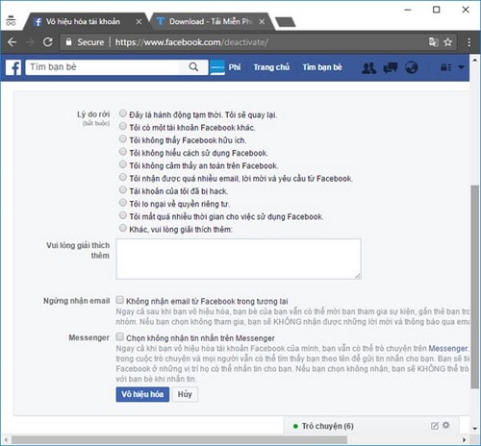Click the scroll left arrow
481x446 pixels.
click(6, 440)
